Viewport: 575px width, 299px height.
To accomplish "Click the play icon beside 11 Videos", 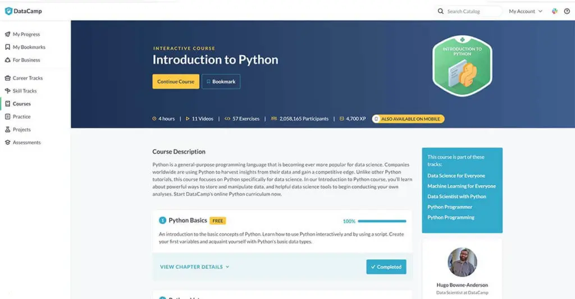I will 188,119.
